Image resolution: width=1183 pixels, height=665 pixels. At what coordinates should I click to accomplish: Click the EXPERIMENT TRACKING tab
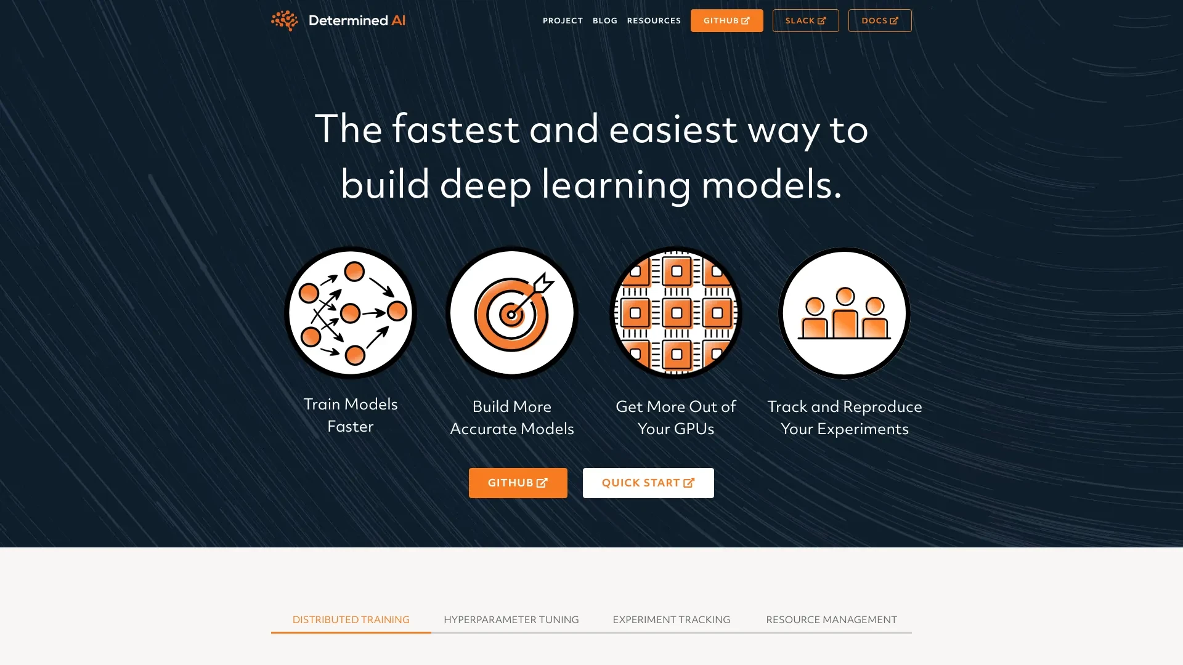pyautogui.click(x=671, y=619)
